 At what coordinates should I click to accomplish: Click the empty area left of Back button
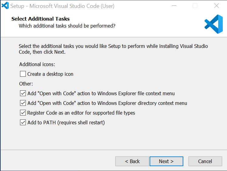[61, 161]
